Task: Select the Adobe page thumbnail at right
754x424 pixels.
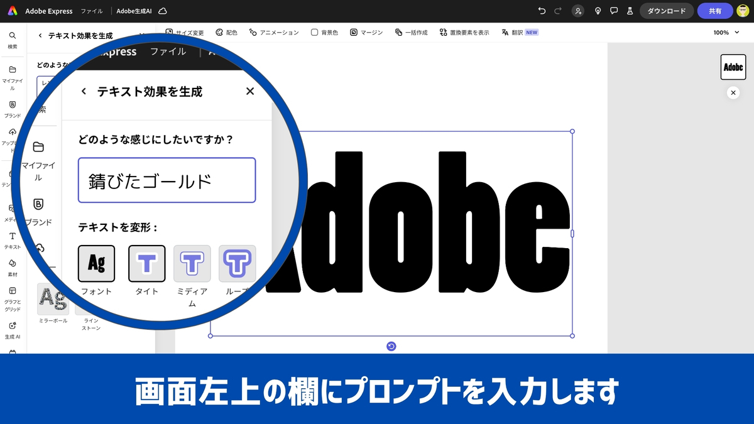Action: 733,67
